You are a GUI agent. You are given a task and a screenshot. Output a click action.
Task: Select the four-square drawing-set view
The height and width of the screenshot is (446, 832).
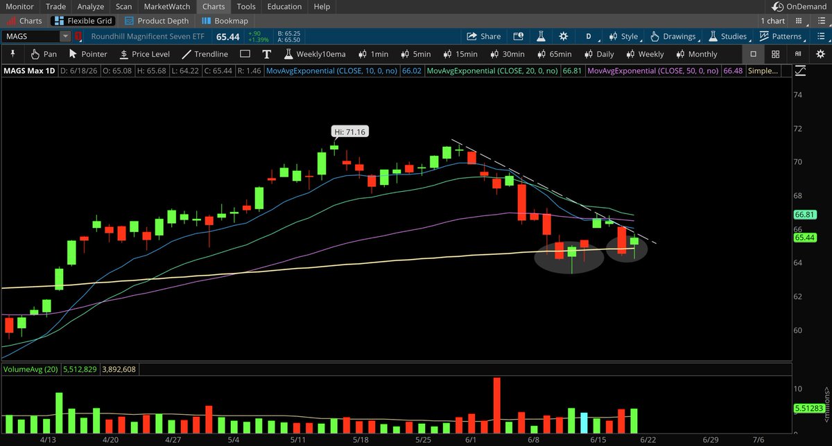(x=776, y=54)
